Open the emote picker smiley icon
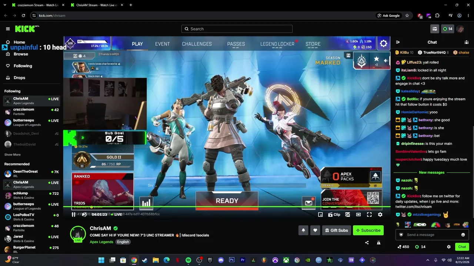This screenshot has height=266, width=474. [463, 235]
